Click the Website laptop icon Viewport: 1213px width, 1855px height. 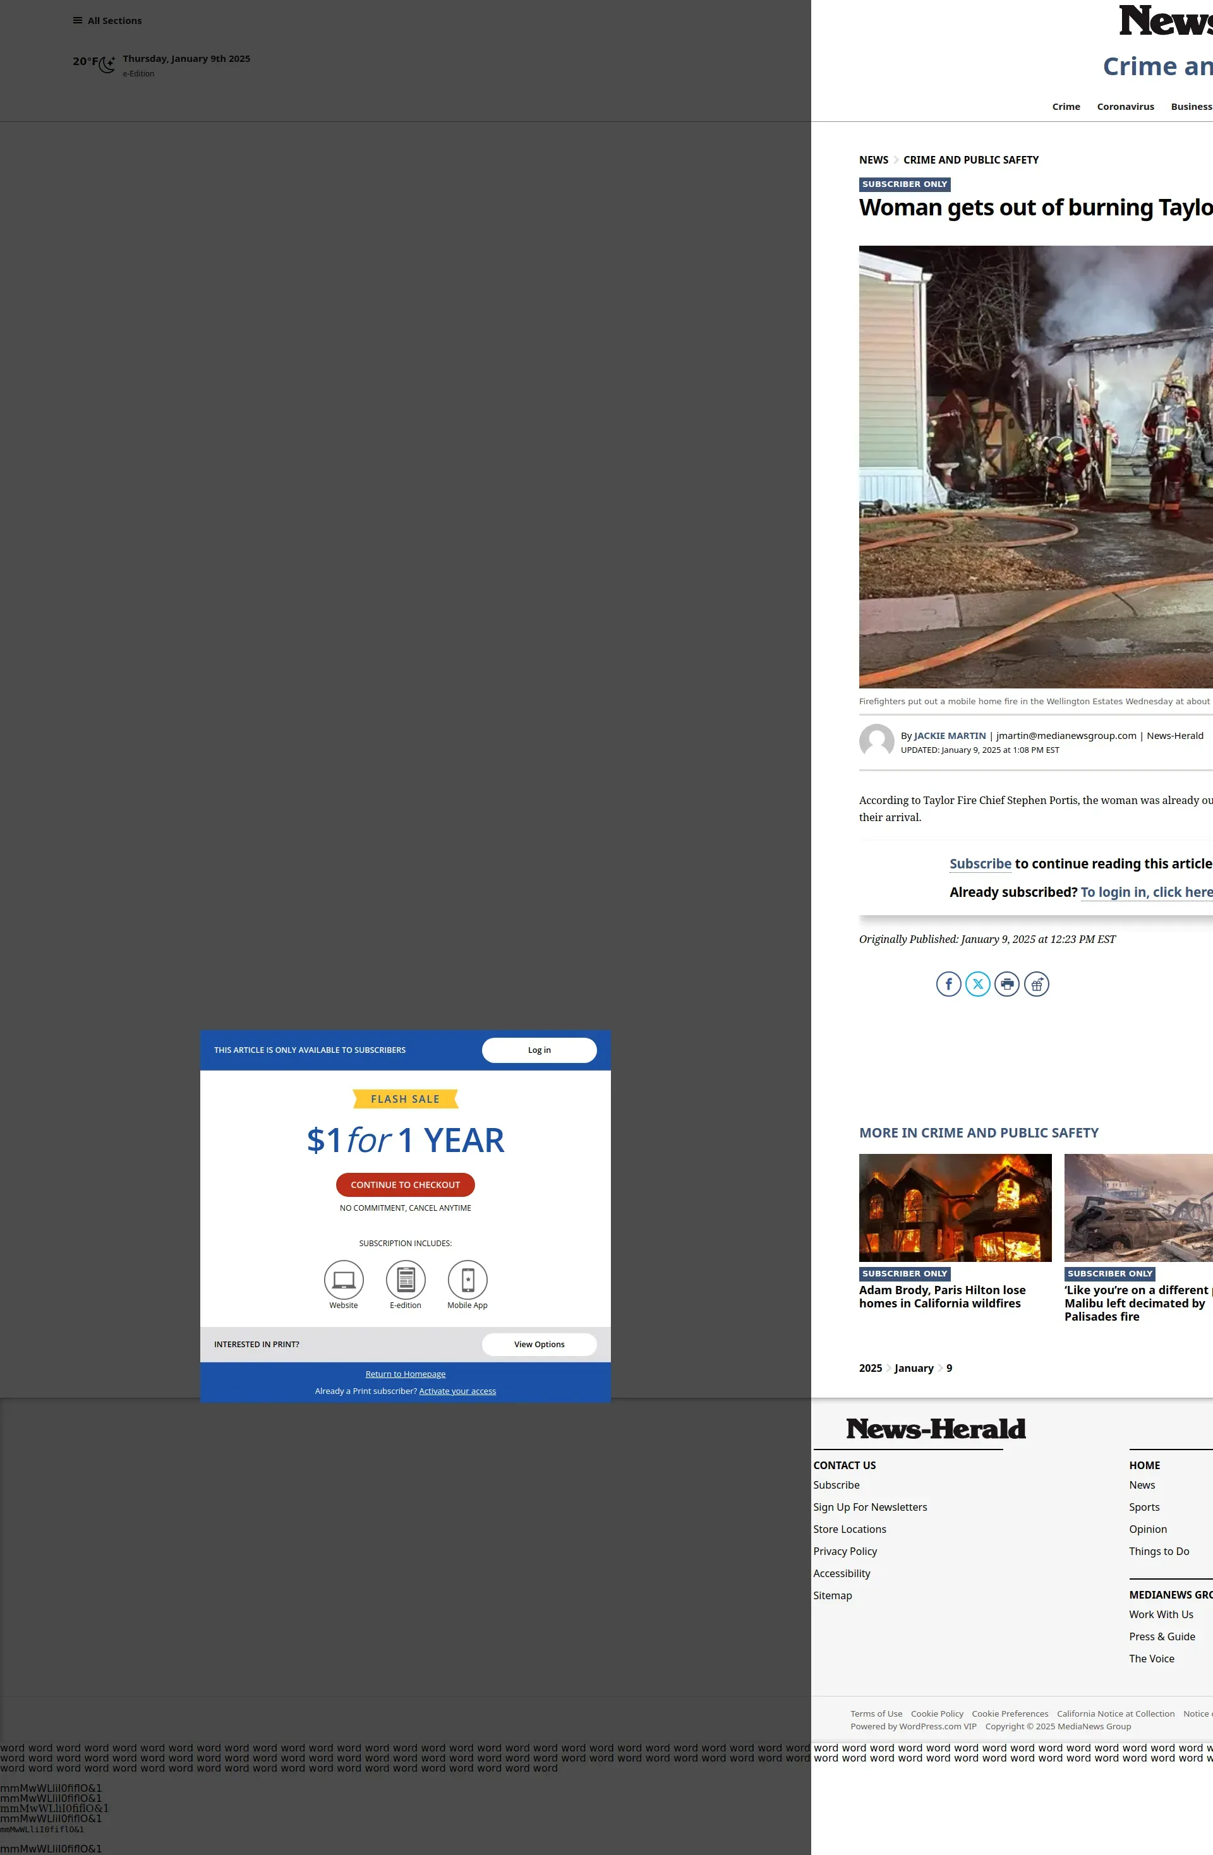tap(344, 1279)
